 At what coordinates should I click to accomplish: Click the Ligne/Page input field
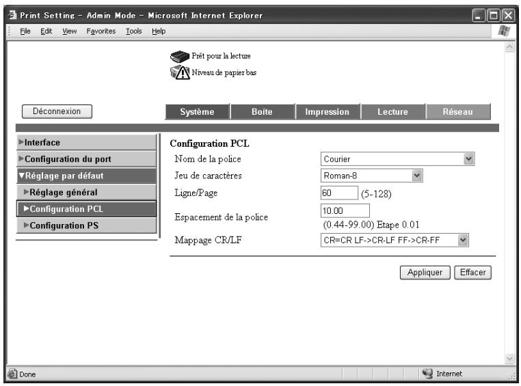pyautogui.click(x=339, y=193)
